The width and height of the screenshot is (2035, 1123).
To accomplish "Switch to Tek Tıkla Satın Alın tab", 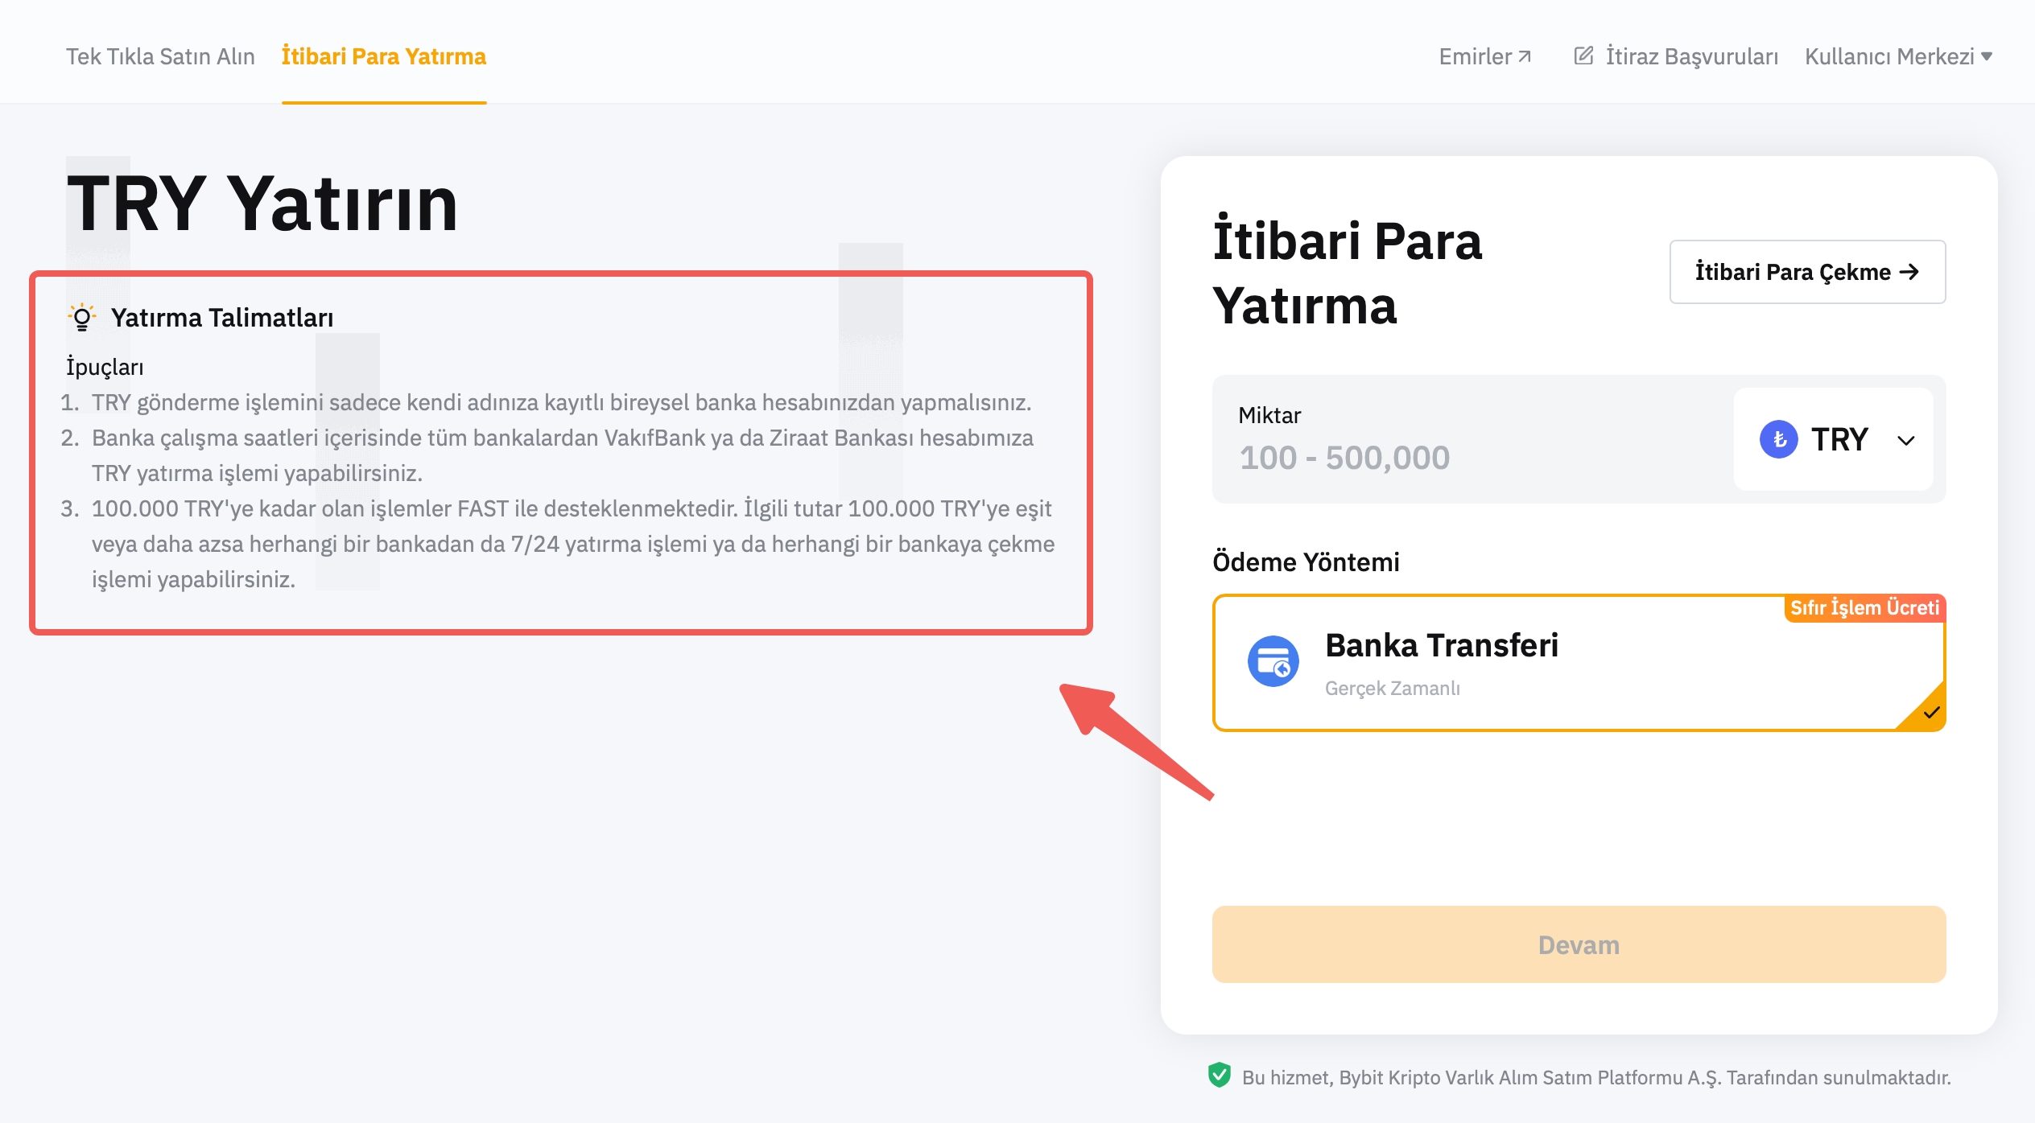I will pos(160,56).
